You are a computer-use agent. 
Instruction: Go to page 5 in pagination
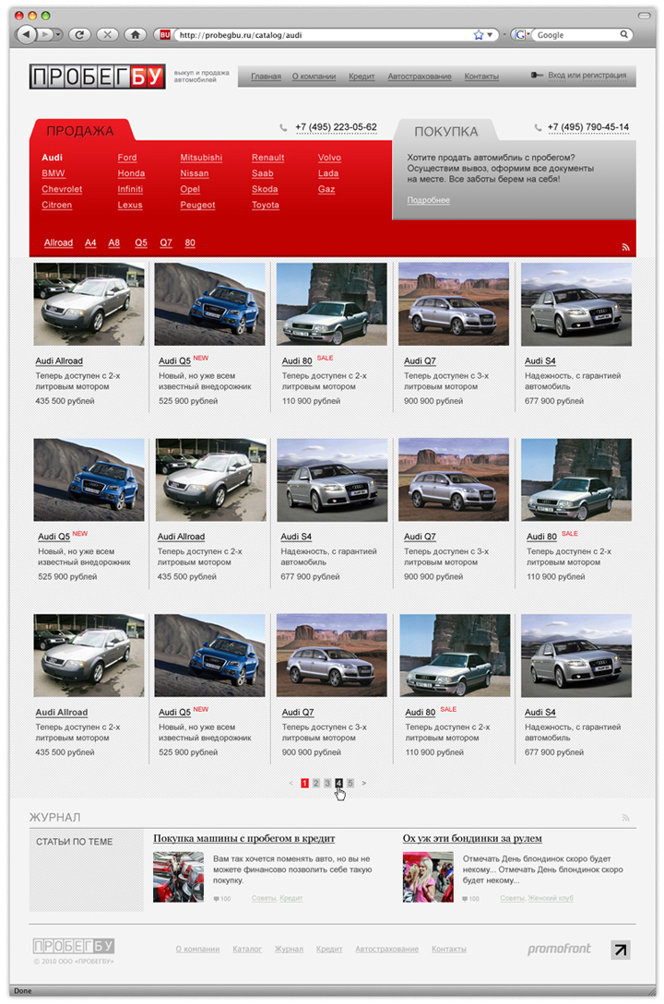(x=350, y=783)
